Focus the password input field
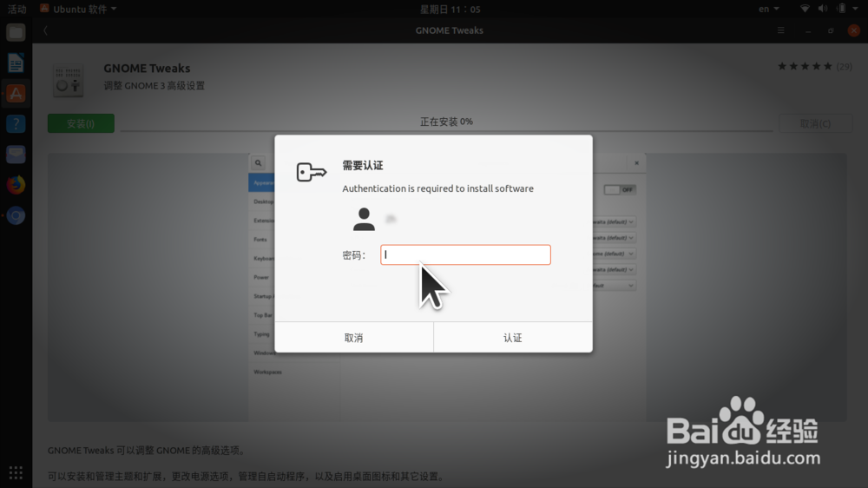 coord(465,254)
